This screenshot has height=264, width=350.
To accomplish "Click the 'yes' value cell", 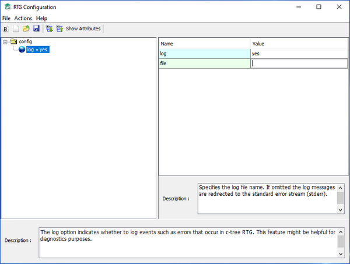I will click(x=299, y=54).
